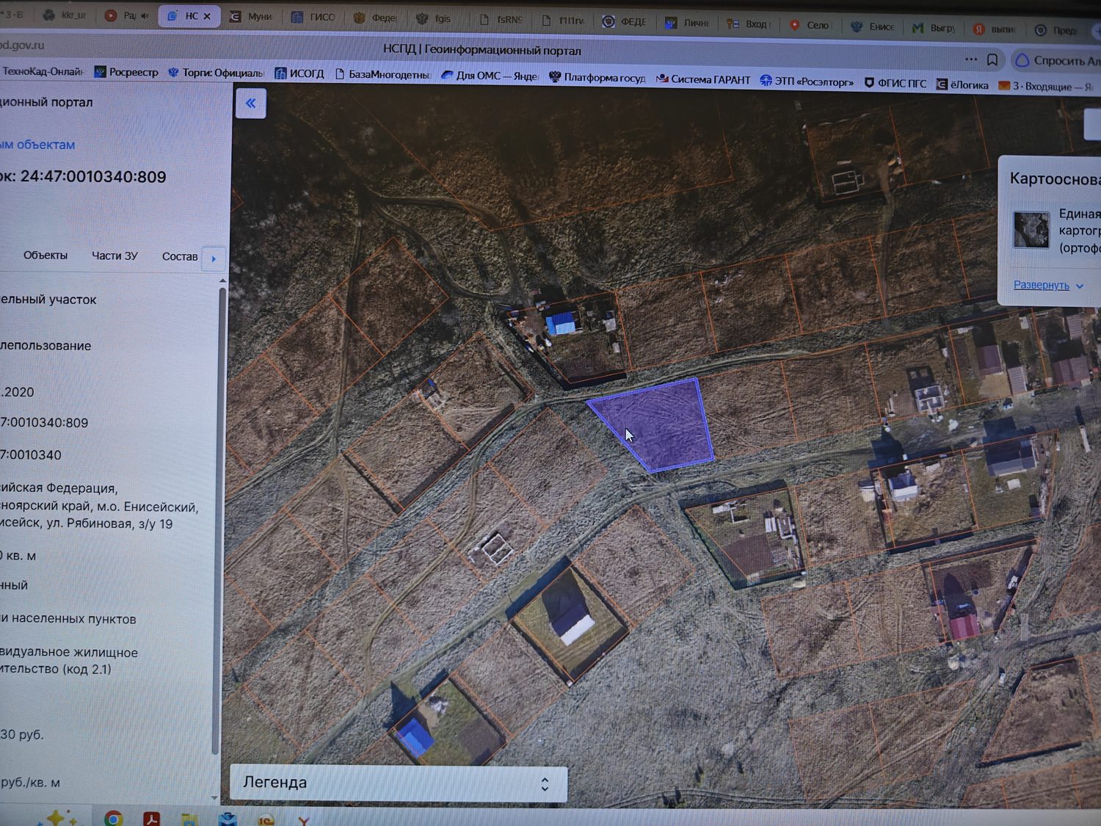Select the Единая картографическая basemap thumbnail
The height and width of the screenshot is (826, 1101).
pos(1031,230)
